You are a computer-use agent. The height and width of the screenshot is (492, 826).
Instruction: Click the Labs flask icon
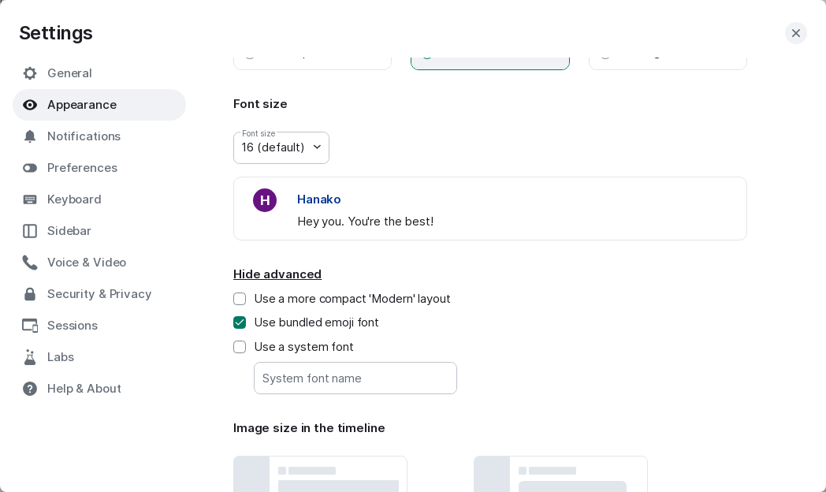point(30,357)
